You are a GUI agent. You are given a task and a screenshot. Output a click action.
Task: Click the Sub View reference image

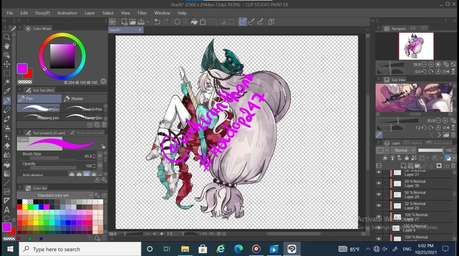(x=414, y=98)
